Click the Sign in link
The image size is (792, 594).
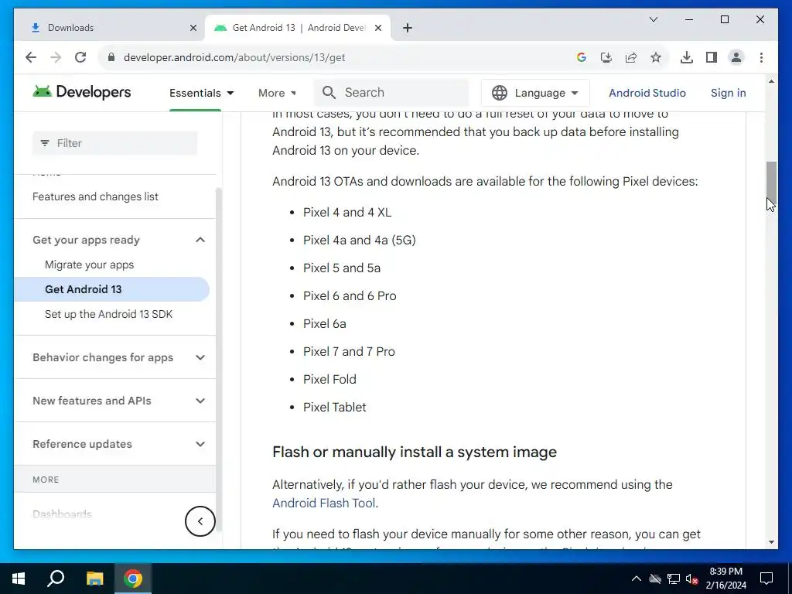pyautogui.click(x=728, y=93)
